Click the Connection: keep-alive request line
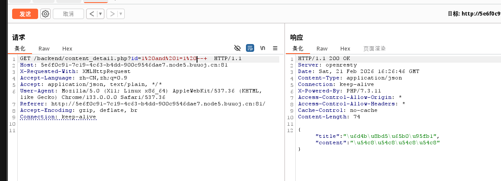Viewport: 501px width, 181px height. click(58, 117)
